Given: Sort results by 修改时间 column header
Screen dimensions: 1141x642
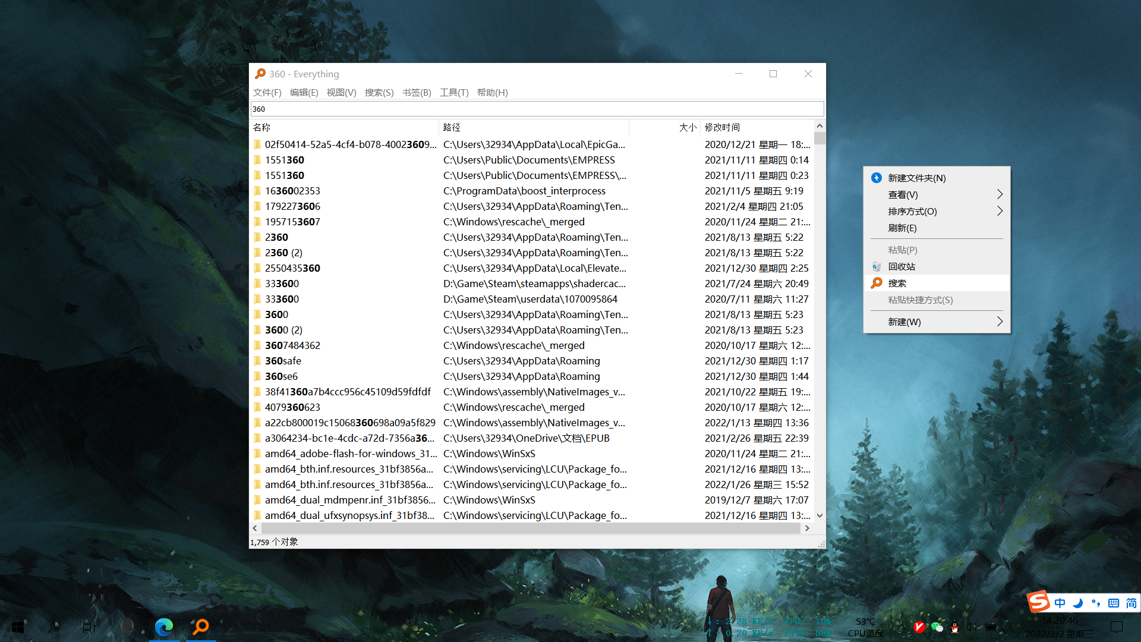Looking at the screenshot, I should coord(722,127).
